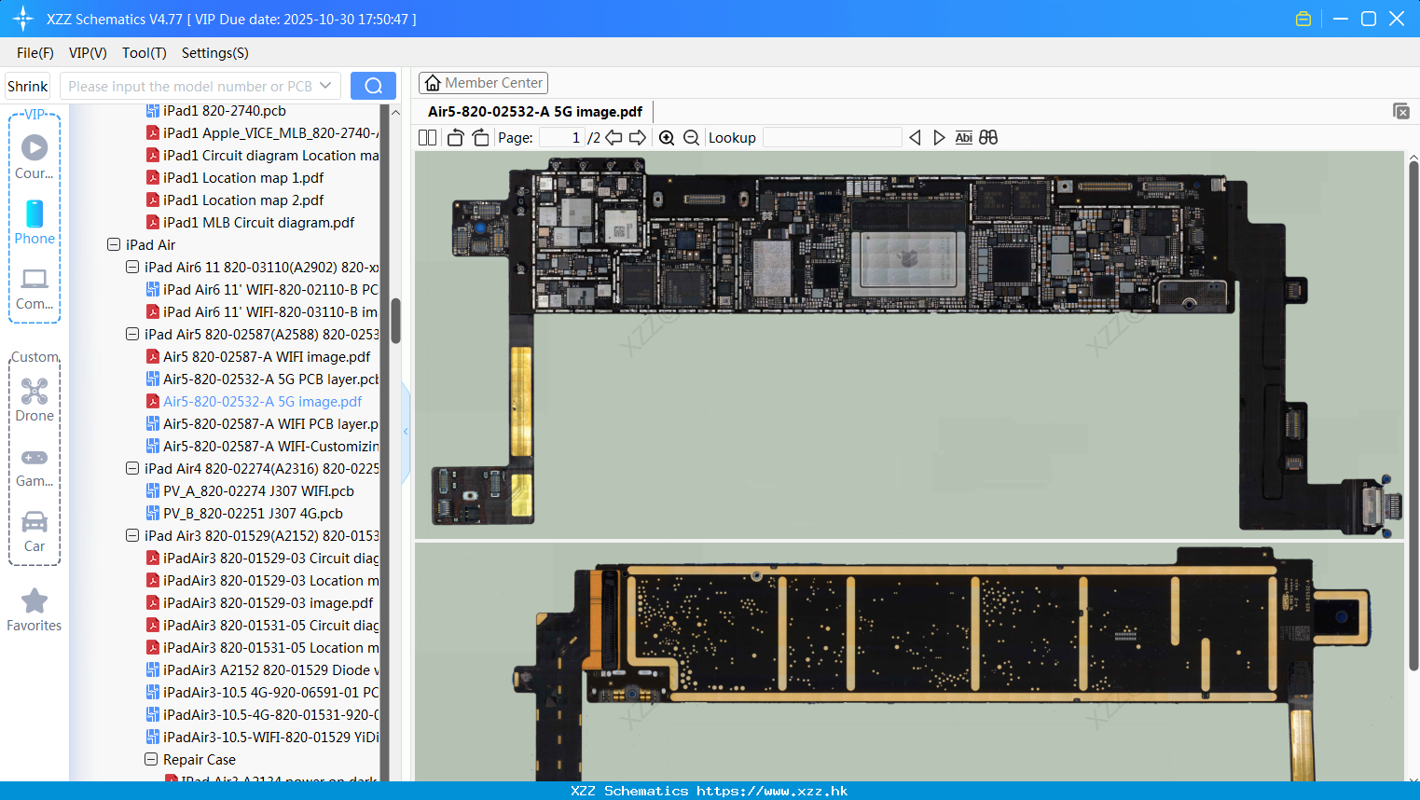Open iPad1 MLB Circuit diagram.pdf
Viewport: 1420px width, 800px height.
tap(259, 222)
